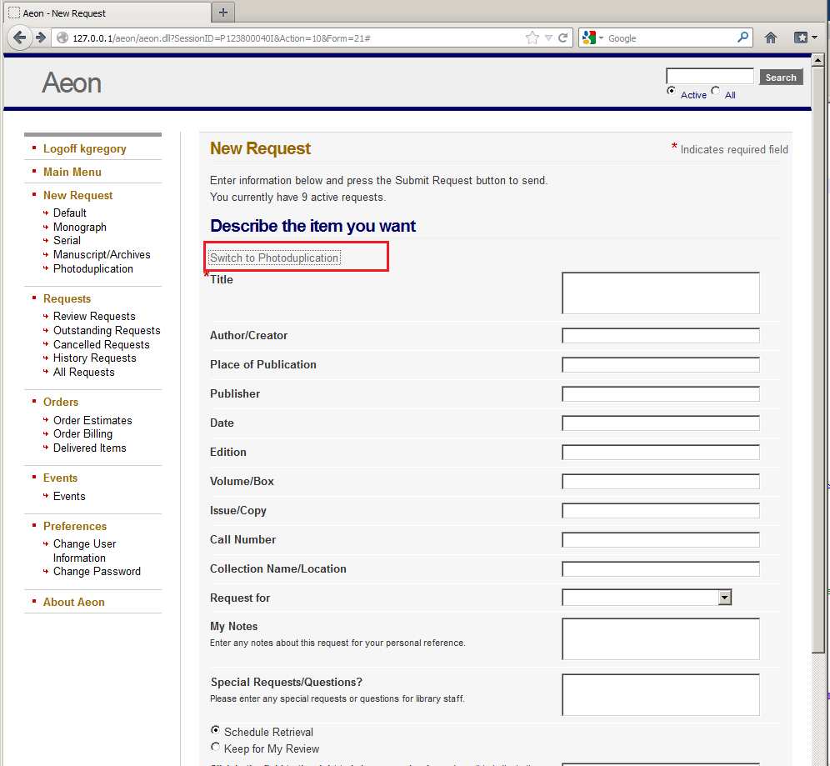Reload page using the refresh icon
Screen dimensions: 830x766
pos(563,38)
